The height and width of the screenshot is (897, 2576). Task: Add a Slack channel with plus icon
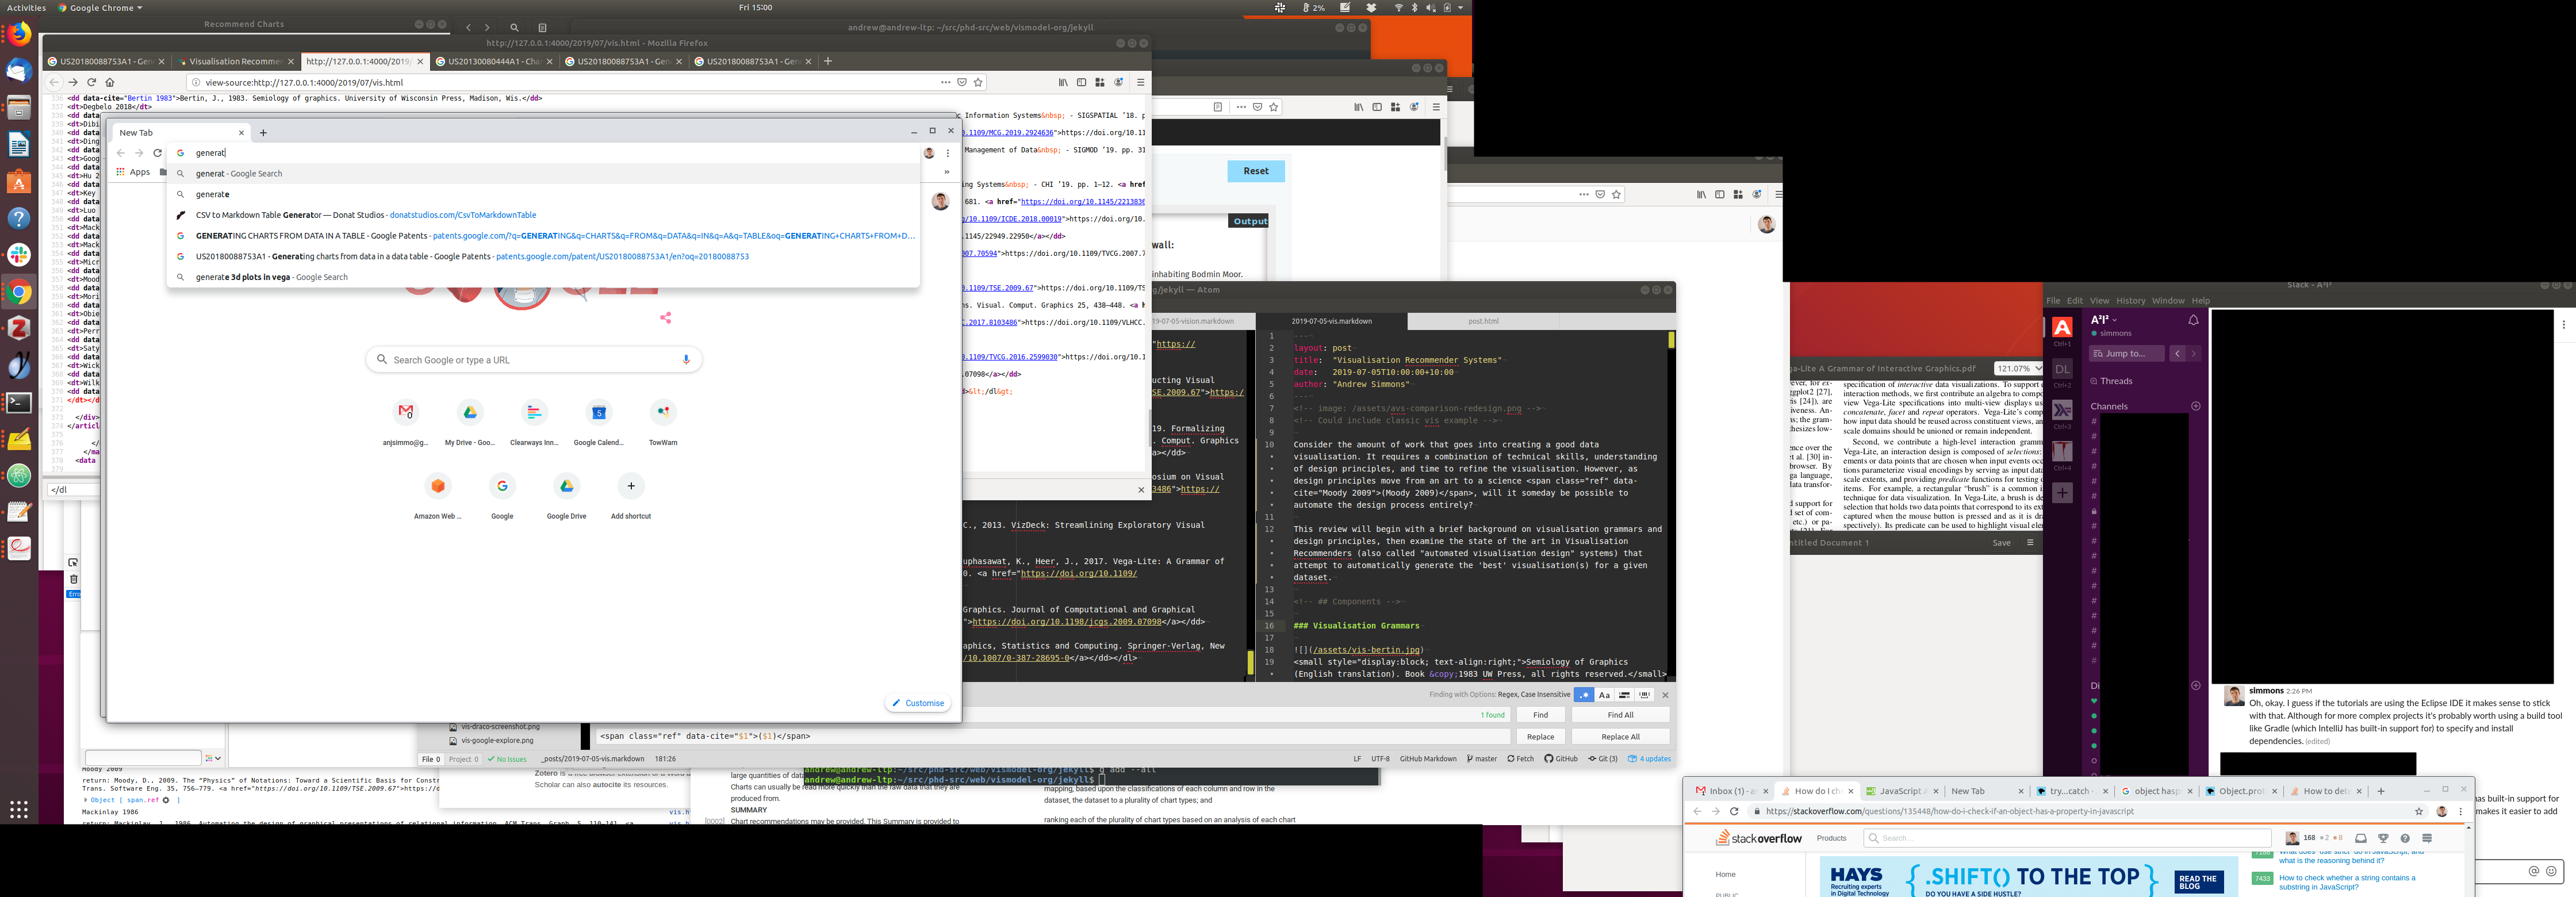click(x=2196, y=406)
